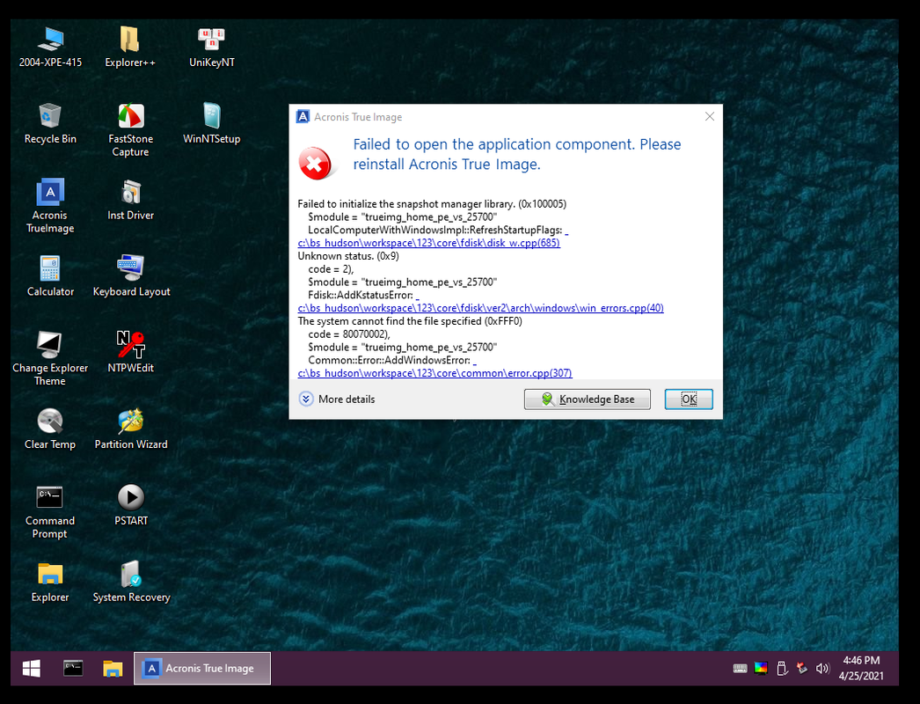Image resolution: width=920 pixels, height=704 pixels.
Task: Click the USB device tray icon
Action: [x=782, y=668]
